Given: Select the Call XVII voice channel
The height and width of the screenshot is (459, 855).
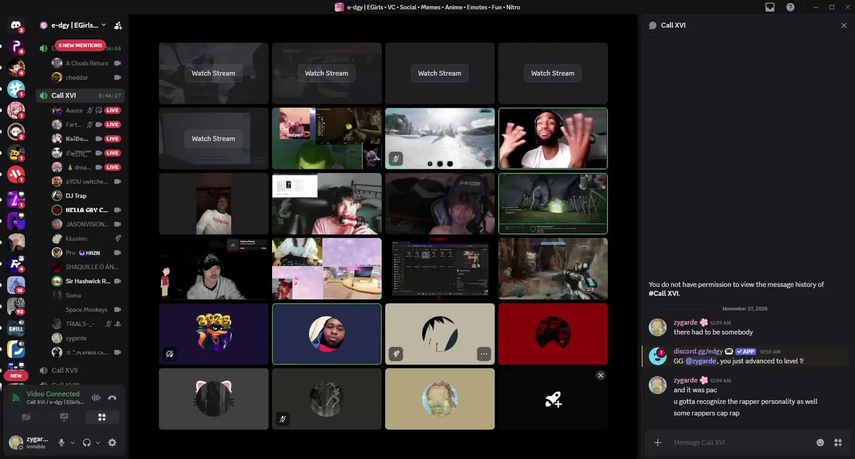Looking at the screenshot, I should click(x=80, y=370).
